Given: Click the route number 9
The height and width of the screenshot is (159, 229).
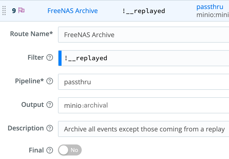Looking at the screenshot, I should [x=14, y=11].
